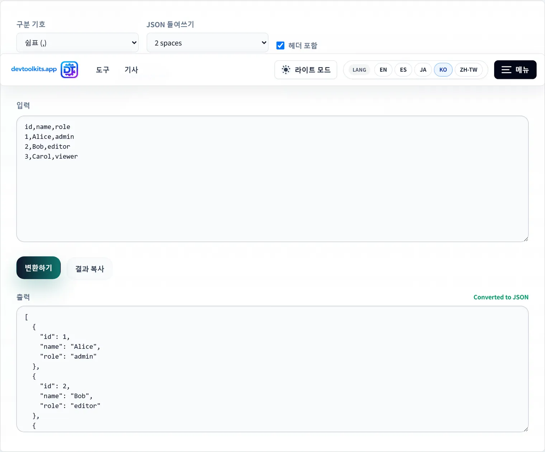The image size is (545, 452).
Task: Switch language to ZH-TW
Action: click(469, 70)
